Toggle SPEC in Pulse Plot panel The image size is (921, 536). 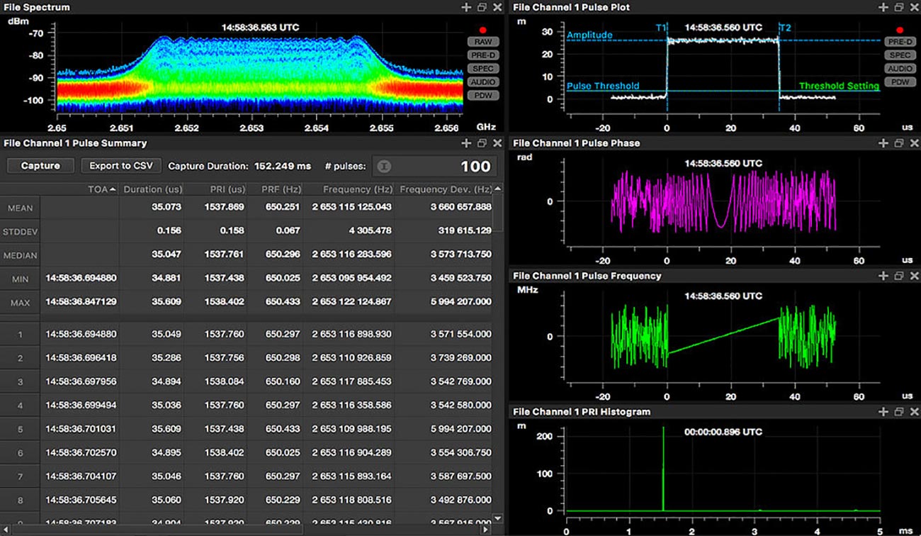coord(900,55)
